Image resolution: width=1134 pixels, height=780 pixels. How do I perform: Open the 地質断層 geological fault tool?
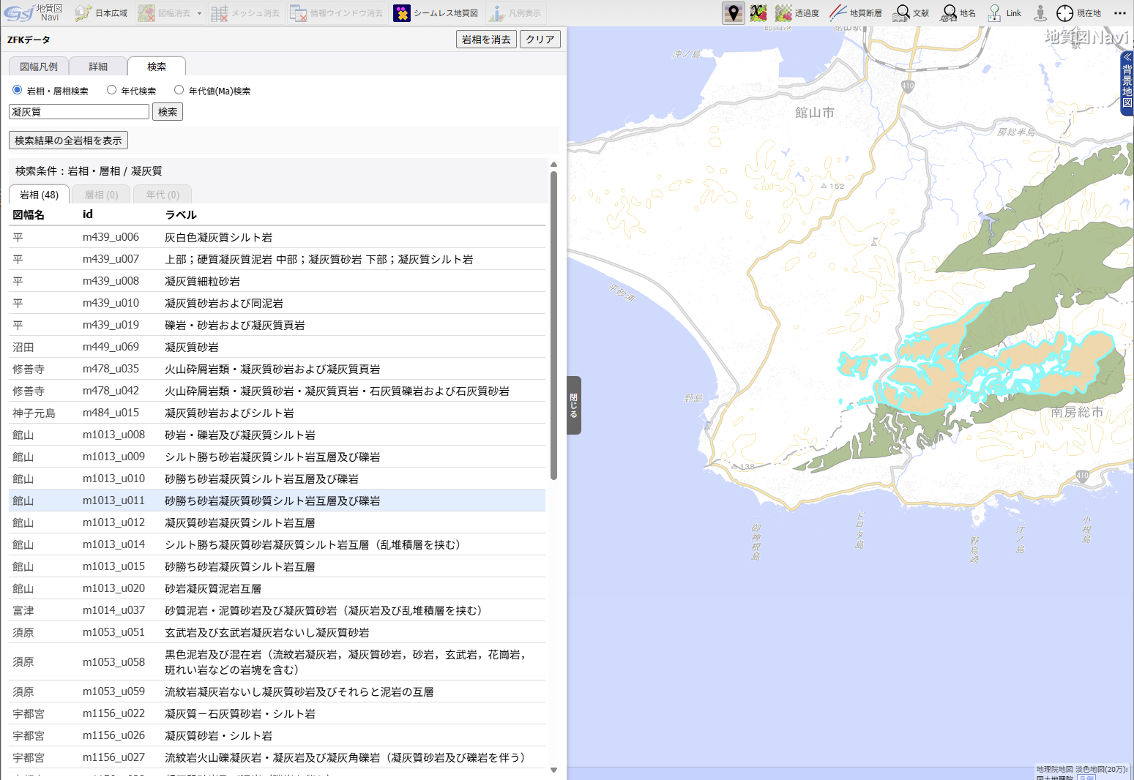coord(855,13)
